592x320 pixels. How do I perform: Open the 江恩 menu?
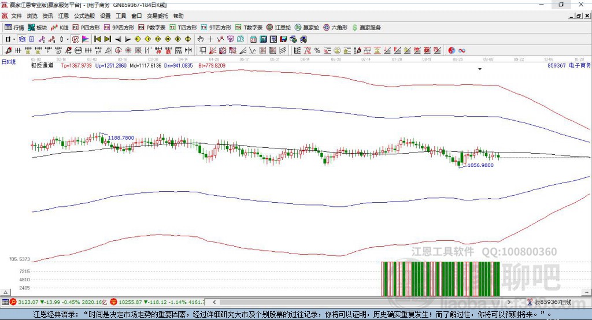coord(63,16)
